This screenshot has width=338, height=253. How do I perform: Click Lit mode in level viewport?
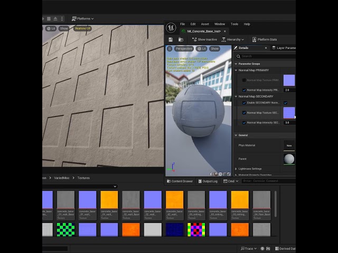tap(51, 28)
